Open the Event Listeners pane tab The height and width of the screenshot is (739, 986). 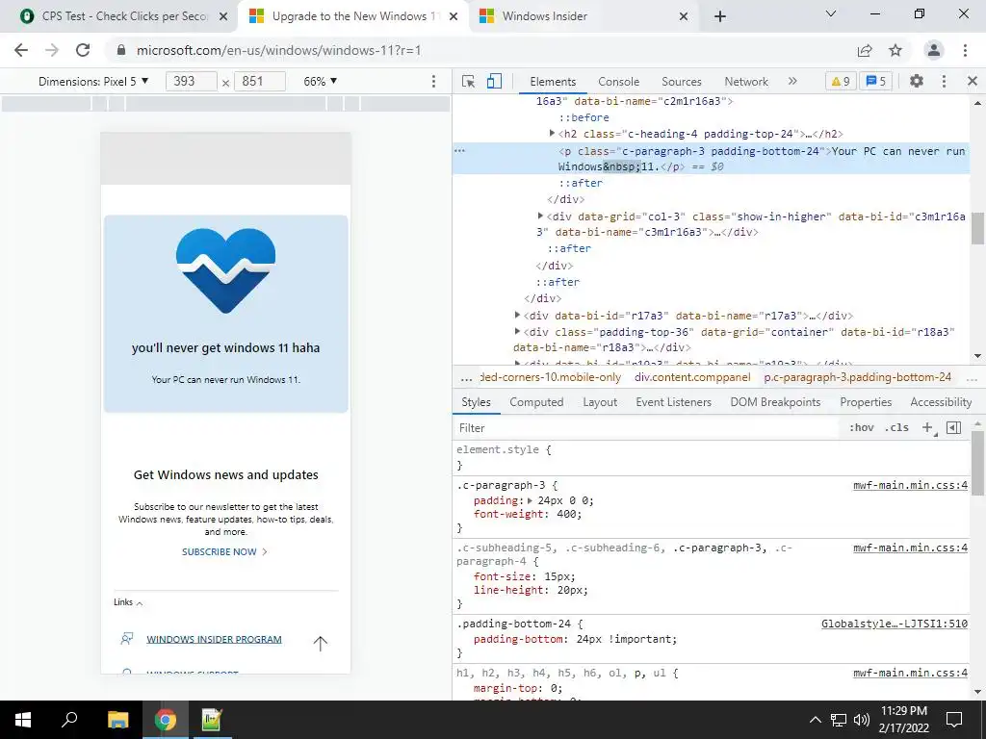[673, 402]
